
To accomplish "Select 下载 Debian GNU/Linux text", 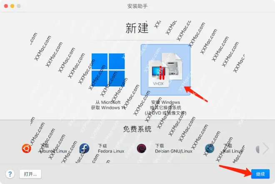I will pyautogui.click(x=174, y=149).
